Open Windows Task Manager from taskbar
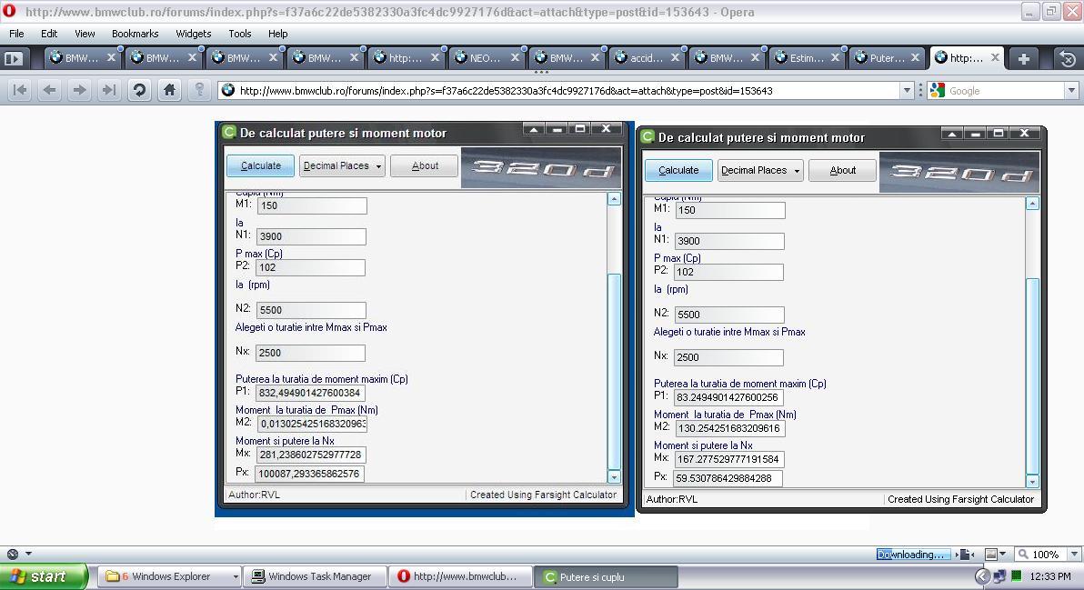Viewport: 1084px width, 590px height. tap(311, 576)
